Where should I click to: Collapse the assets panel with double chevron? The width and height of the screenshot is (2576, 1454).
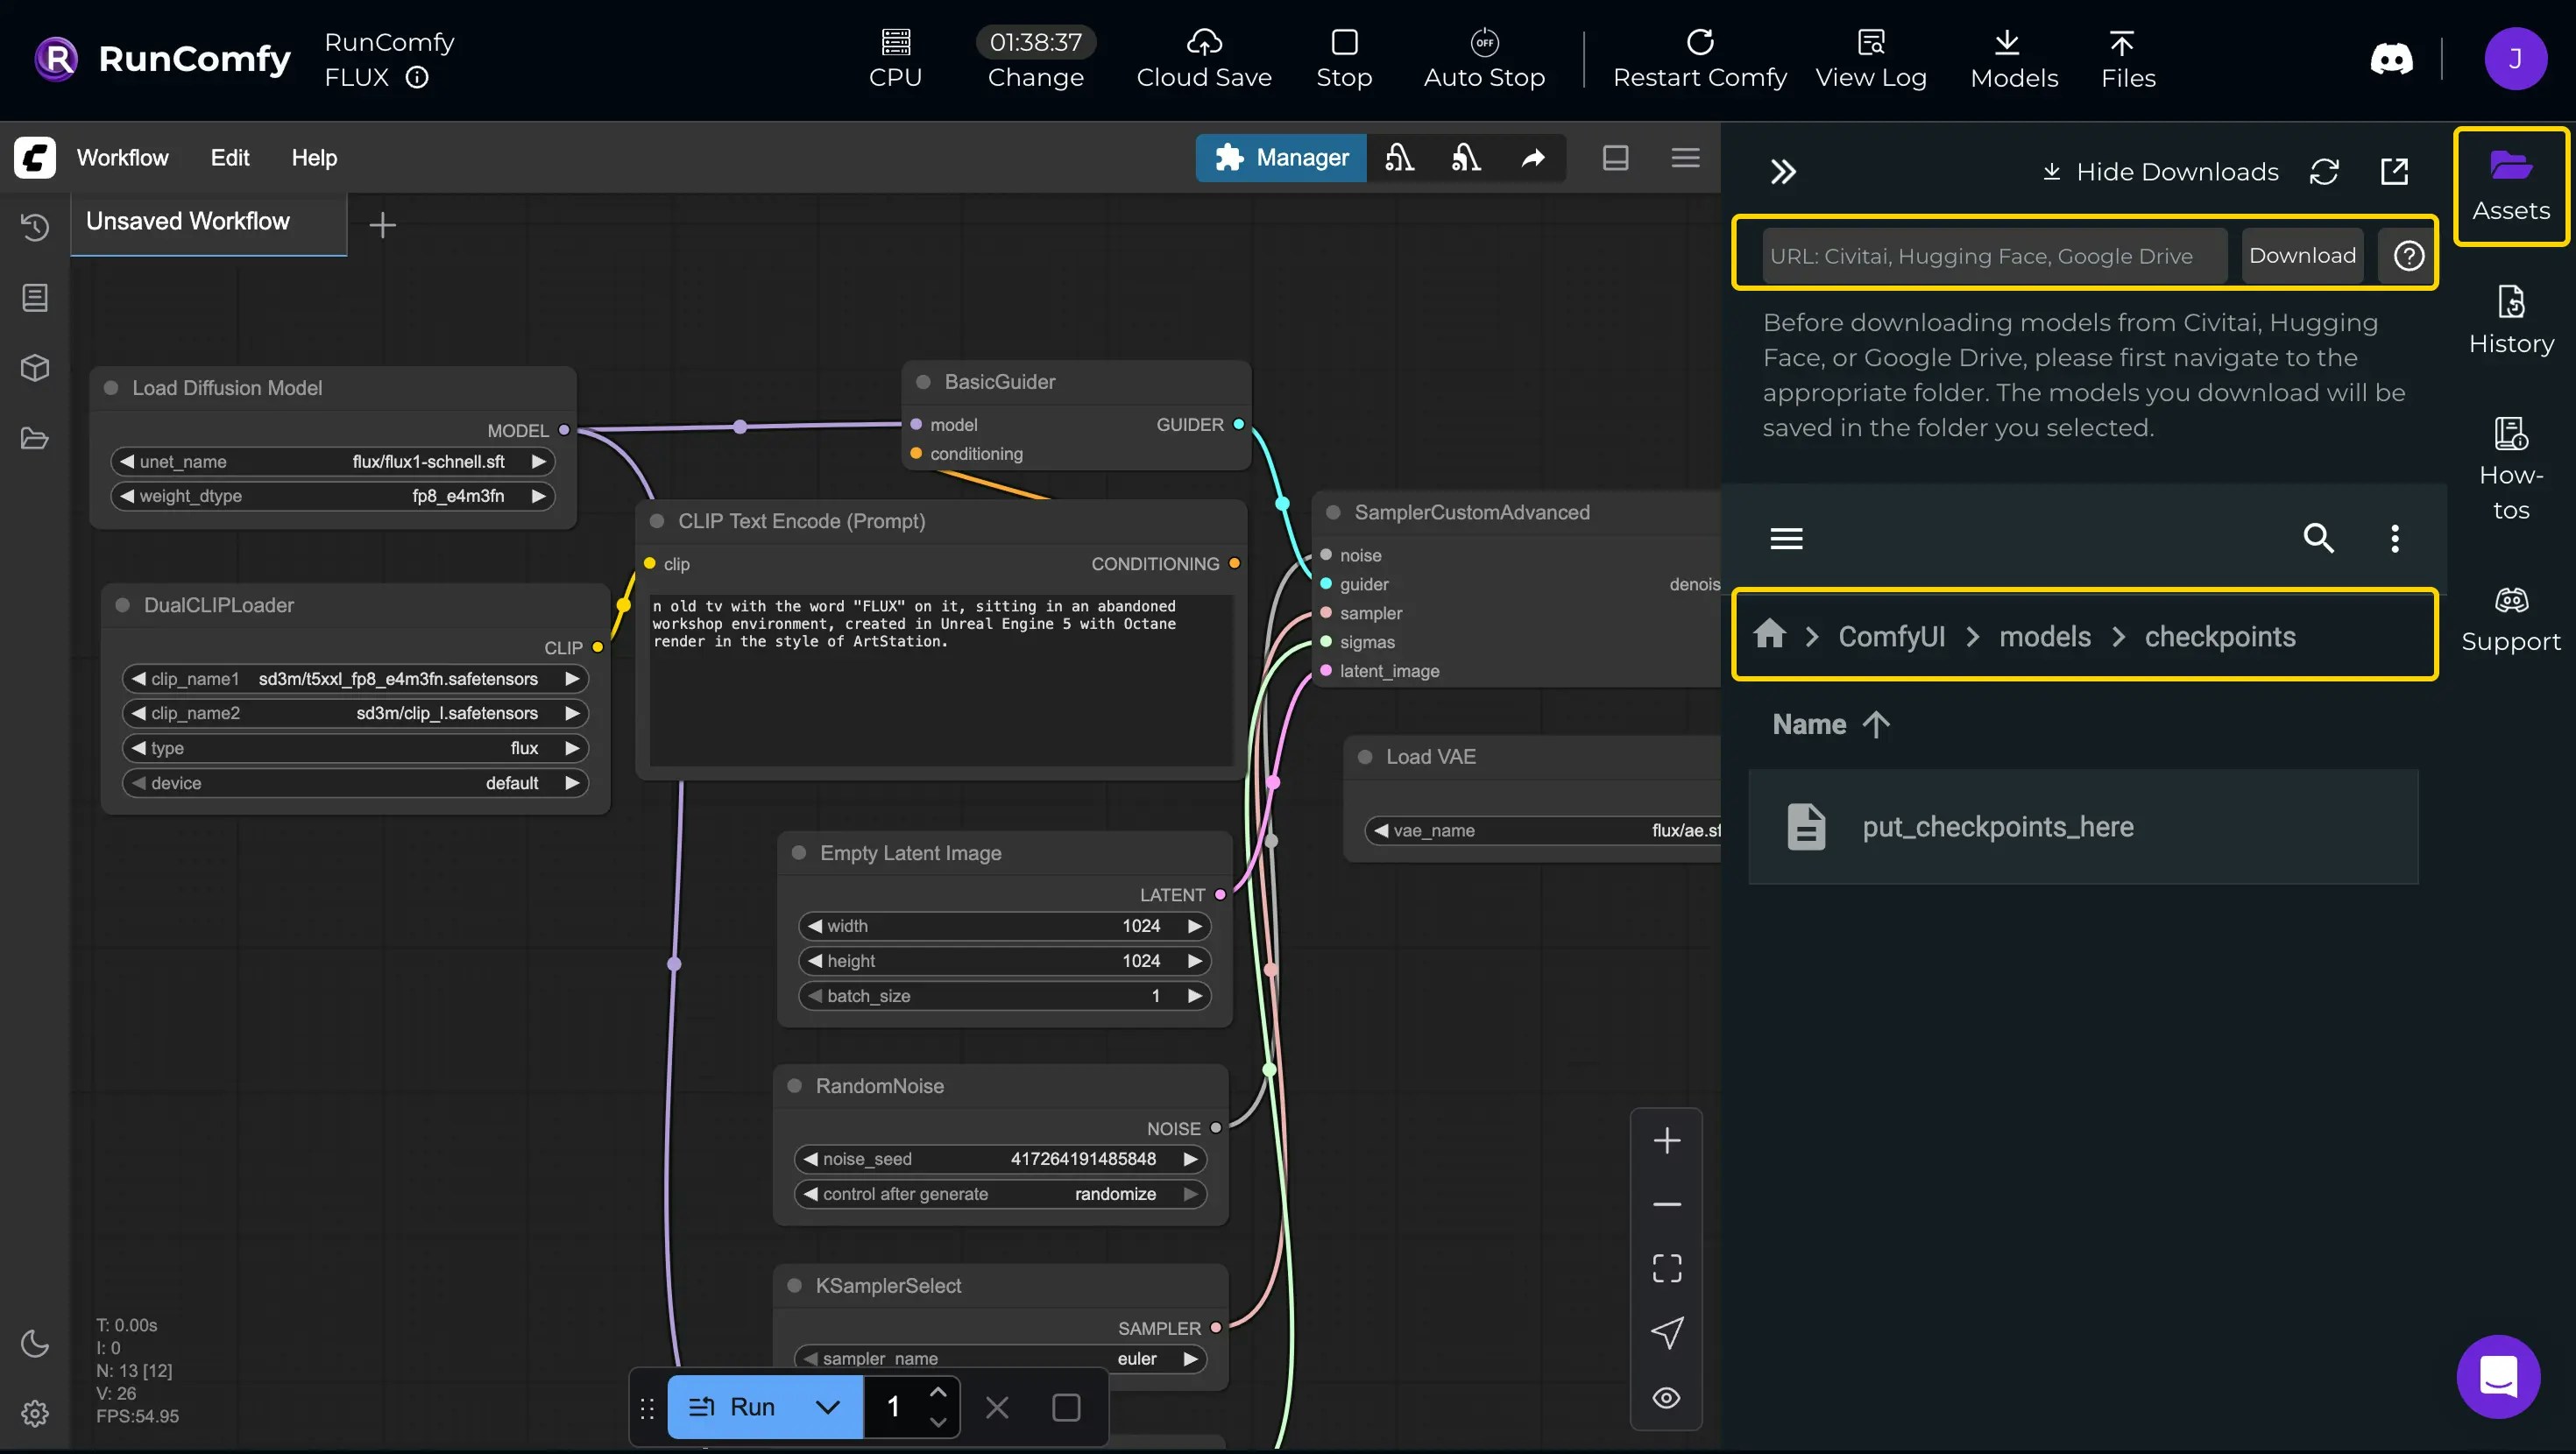coord(1783,172)
